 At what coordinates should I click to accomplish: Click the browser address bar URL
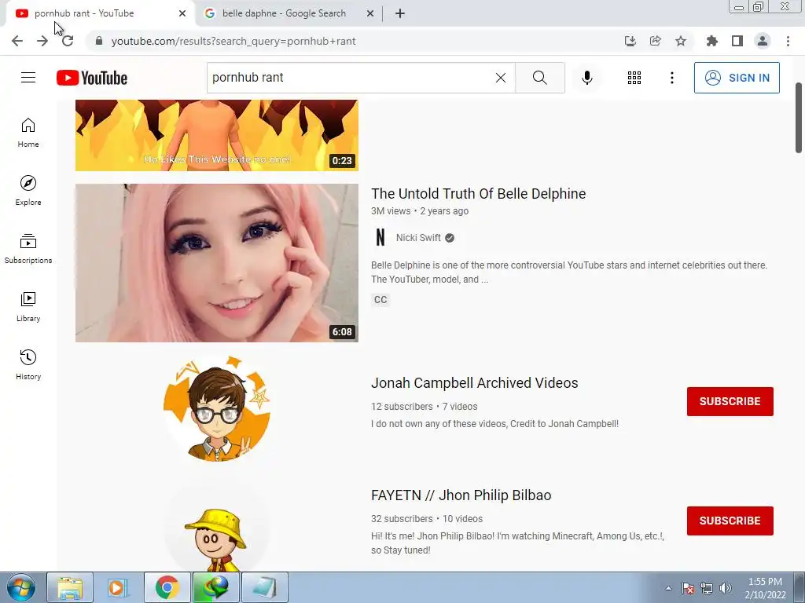tap(233, 41)
